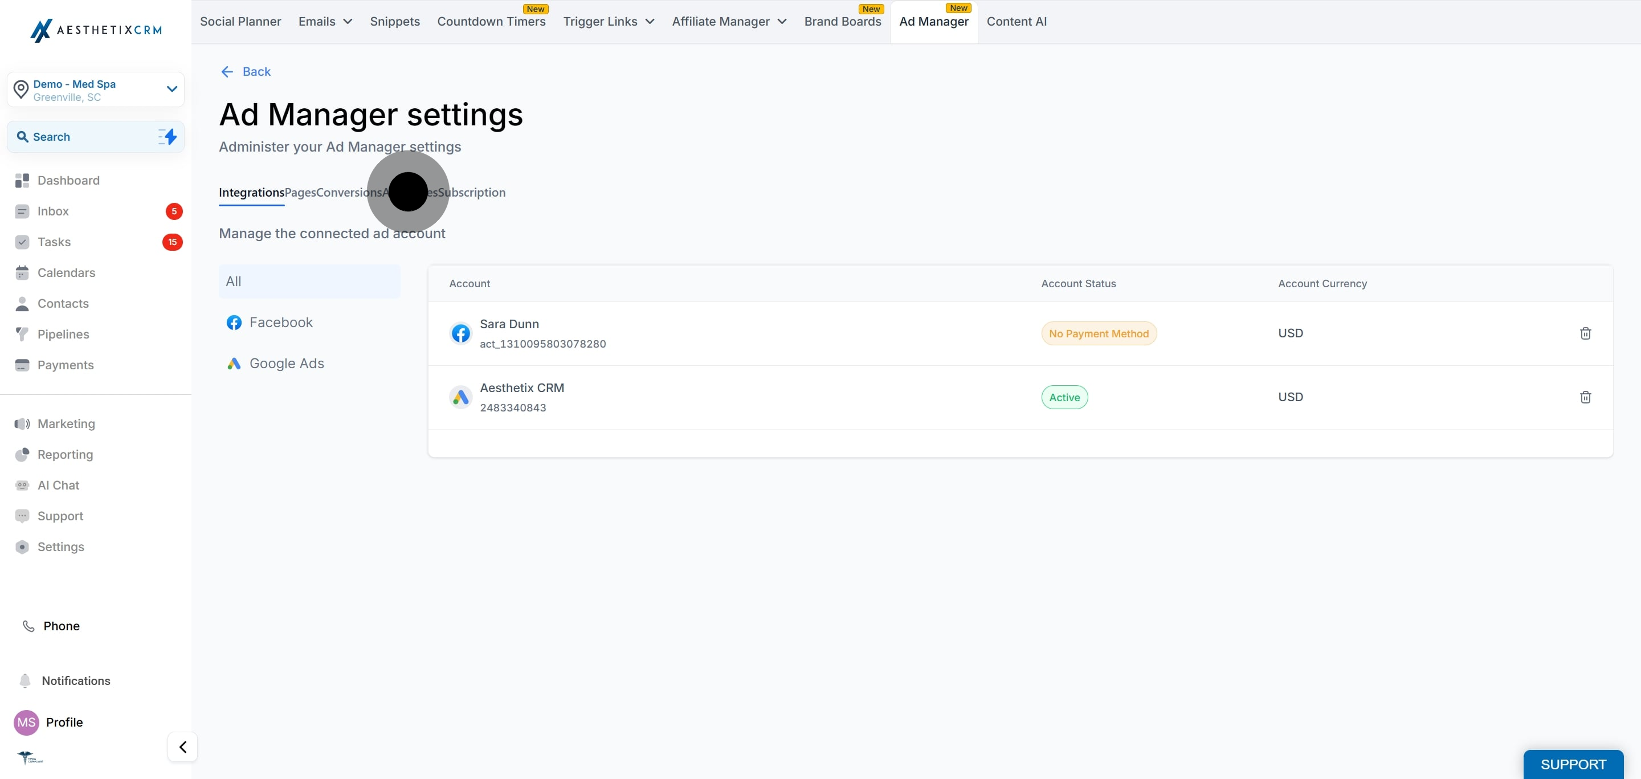Open the AI Chat sidebar item
This screenshot has height=779, width=1641.
click(x=58, y=485)
